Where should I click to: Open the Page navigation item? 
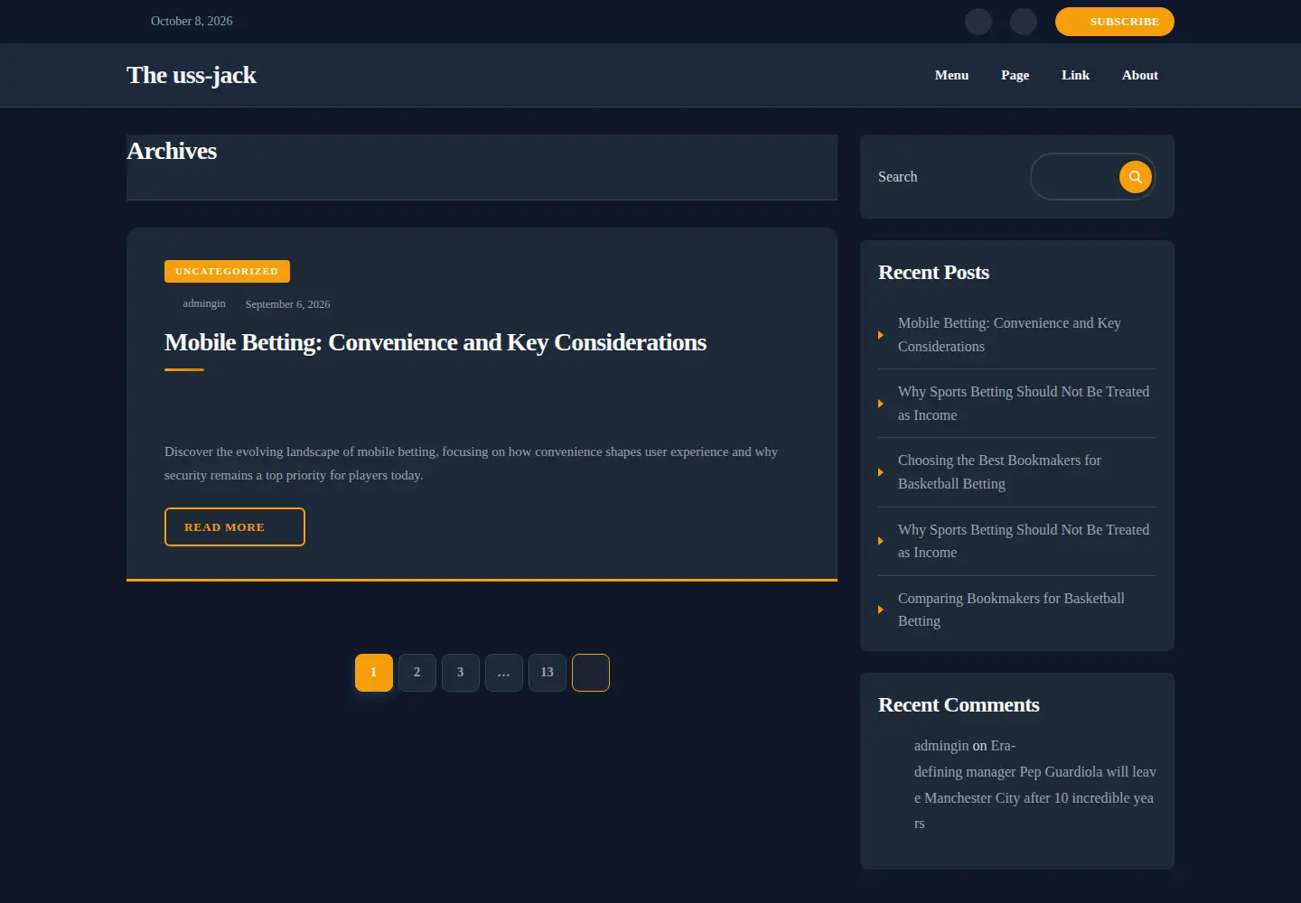(x=1015, y=75)
